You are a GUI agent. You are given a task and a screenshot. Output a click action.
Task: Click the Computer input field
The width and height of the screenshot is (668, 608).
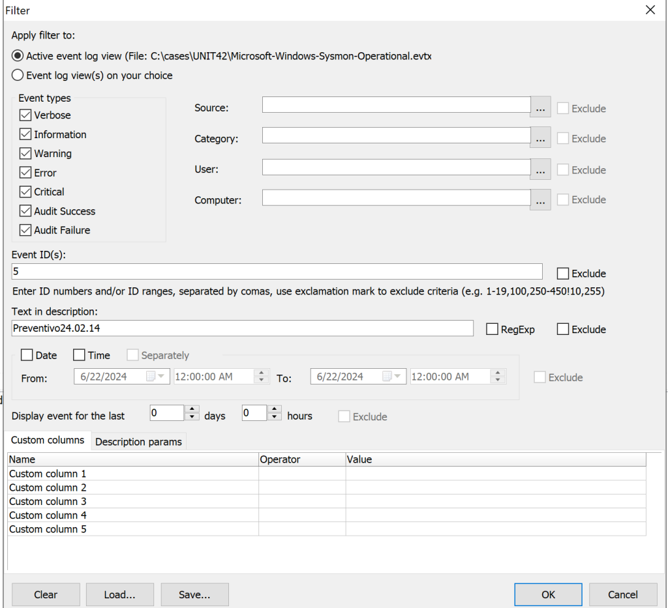[x=396, y=197]
